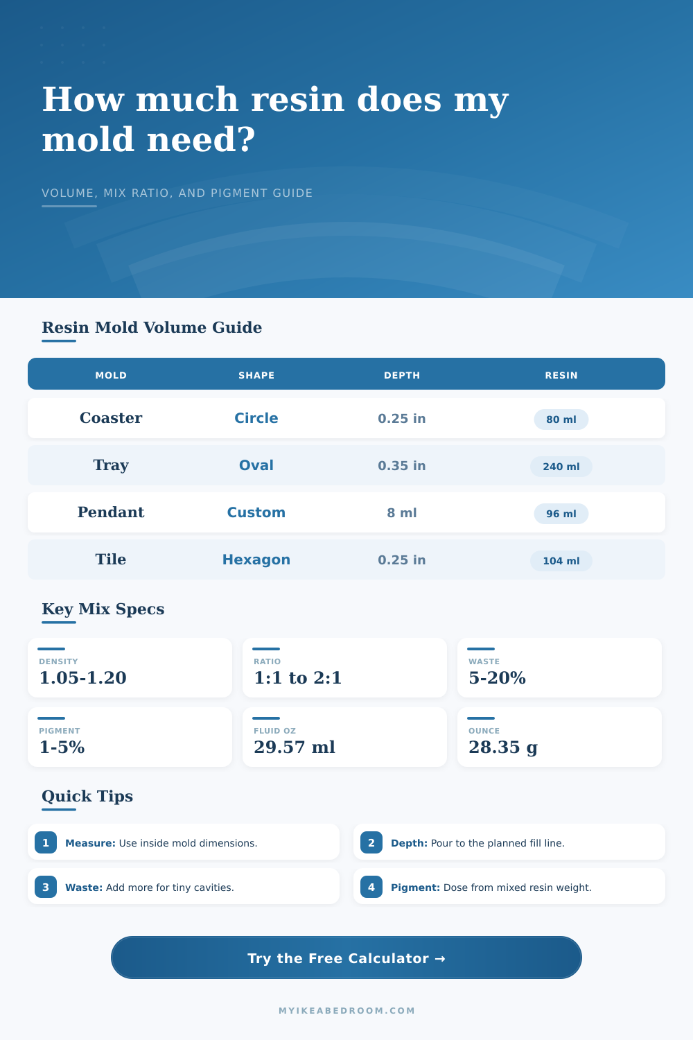Image resolution: width=693 pixels, height=1040 pixels.
Task: Click the number 4 badge beside Pigment tip
Action: pyautogui.click(x=371, y=887)
